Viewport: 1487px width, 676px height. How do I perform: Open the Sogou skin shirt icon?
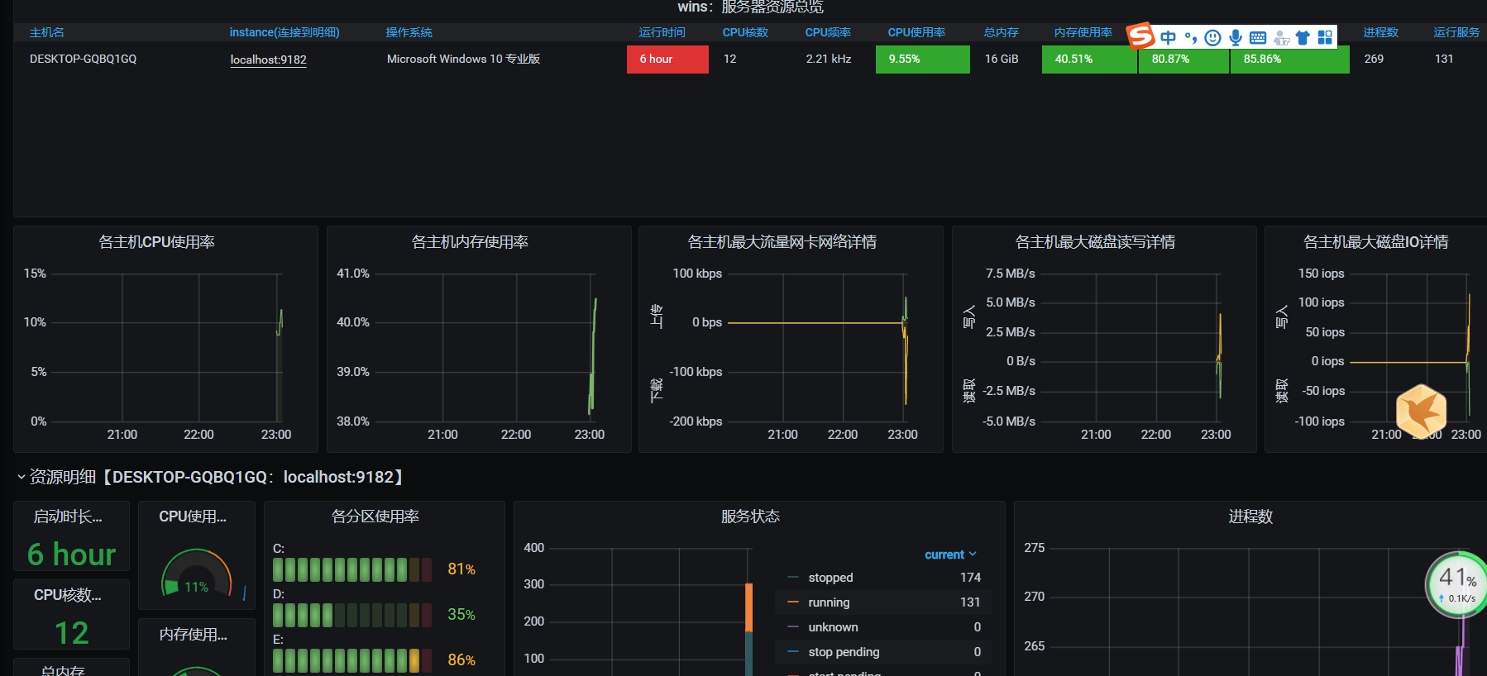coord(1303,37)
